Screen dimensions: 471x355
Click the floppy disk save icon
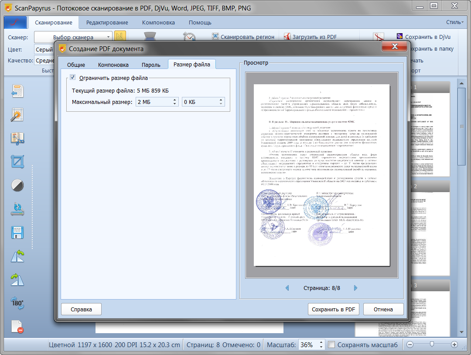[x=17, y=233]
